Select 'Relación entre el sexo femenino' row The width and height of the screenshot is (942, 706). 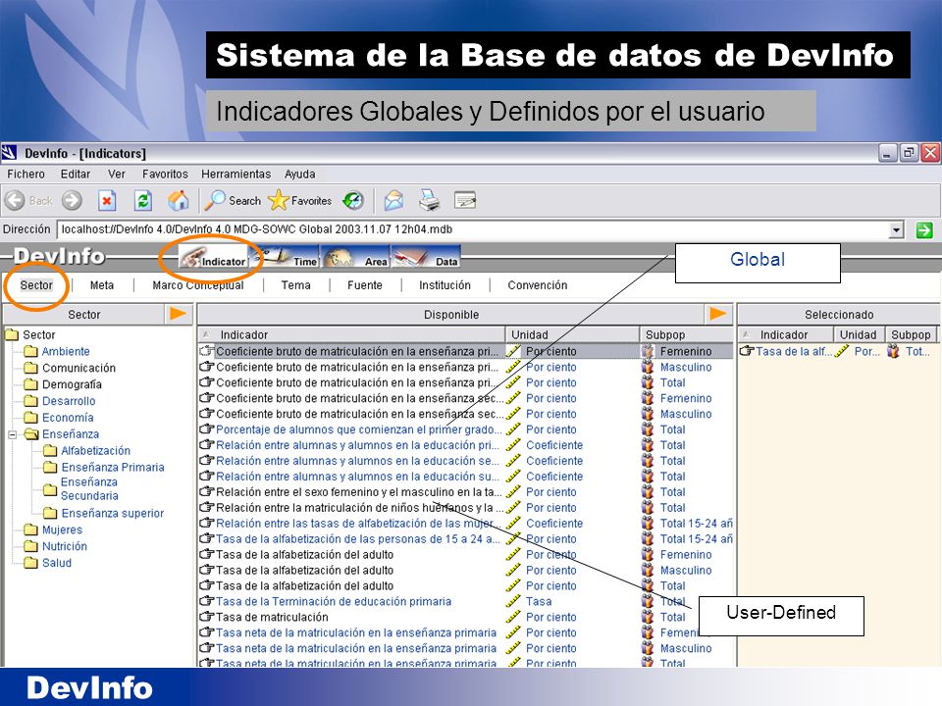(x=358, y=491)
